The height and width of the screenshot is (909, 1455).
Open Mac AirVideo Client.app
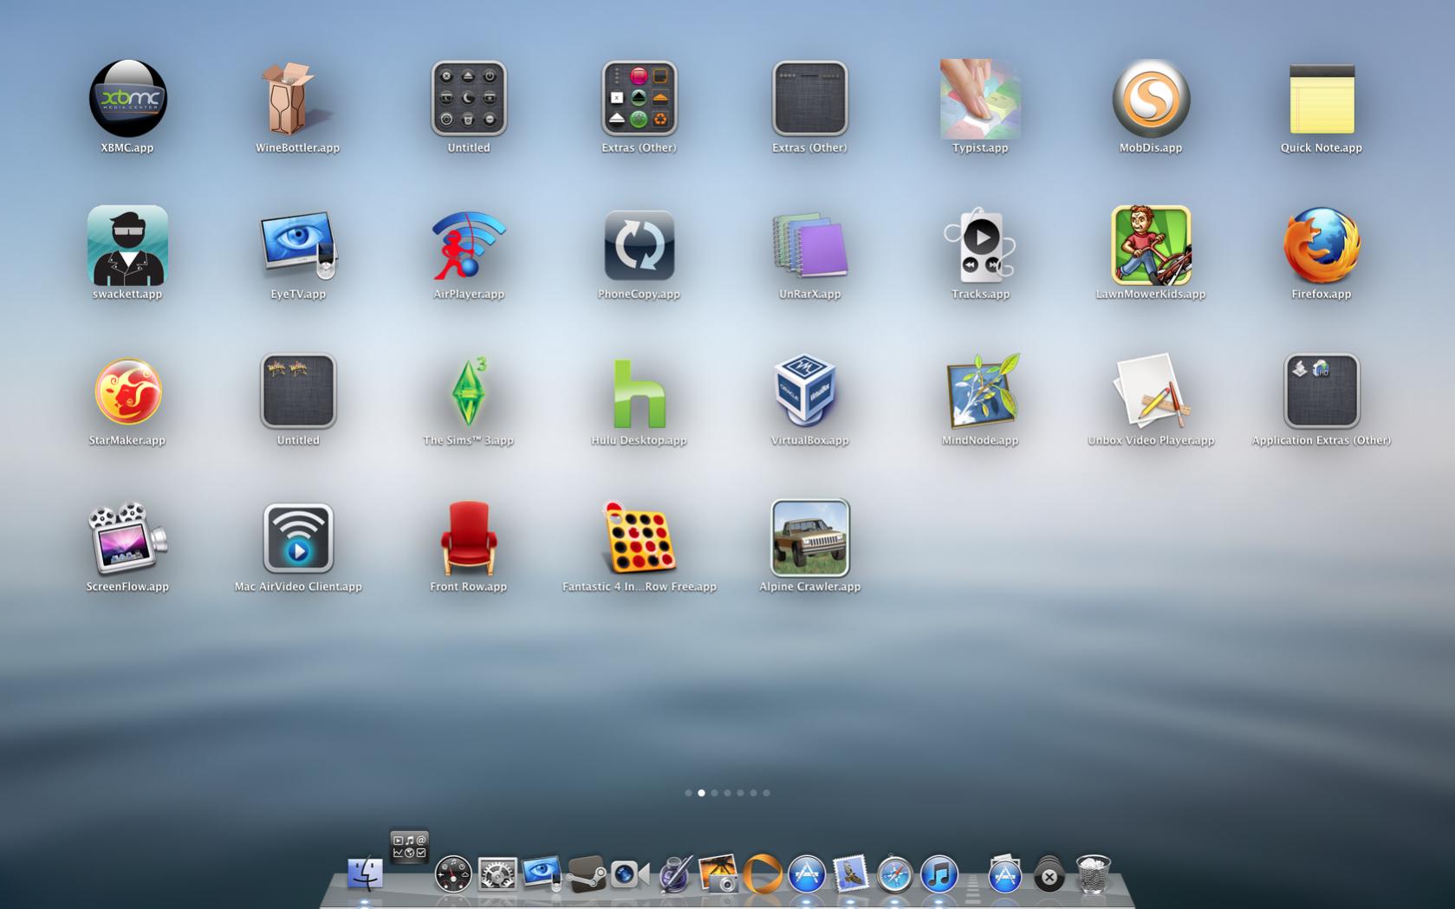pos(298,538)
